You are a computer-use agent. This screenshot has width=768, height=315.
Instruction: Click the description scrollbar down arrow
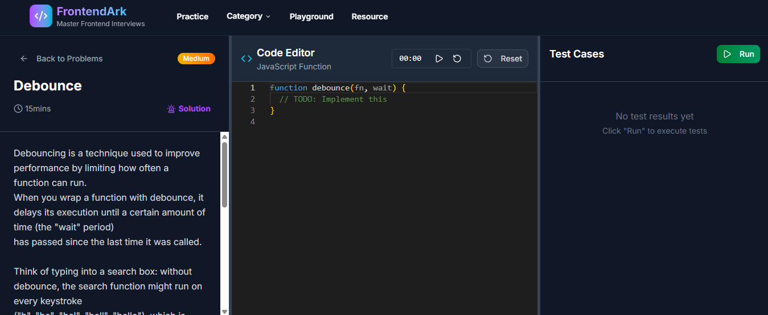[x=224, y=311]
